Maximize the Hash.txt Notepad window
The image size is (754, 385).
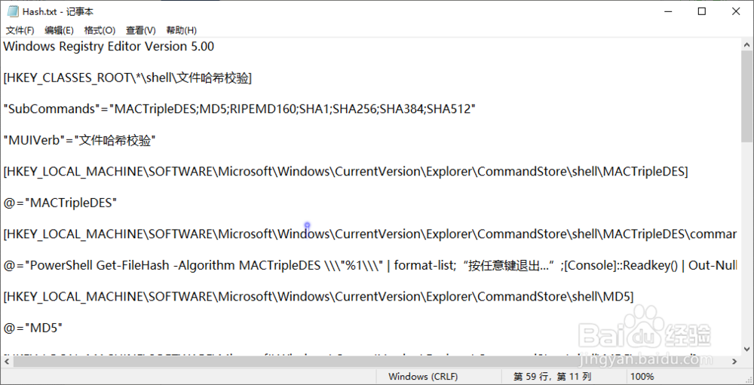701,11
